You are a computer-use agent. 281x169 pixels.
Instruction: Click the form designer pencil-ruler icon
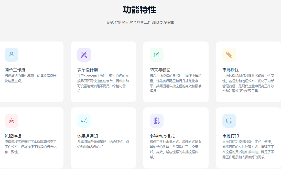(x=84, y=55)
